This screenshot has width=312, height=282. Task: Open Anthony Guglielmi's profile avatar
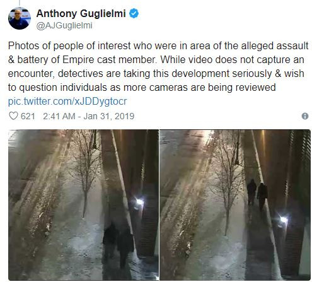point(20,18)
